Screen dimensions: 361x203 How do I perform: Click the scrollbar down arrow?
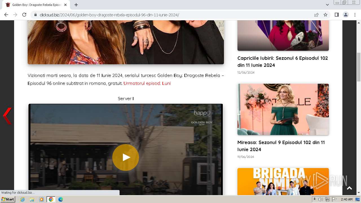pyautogui.click(x=359, y=193)
